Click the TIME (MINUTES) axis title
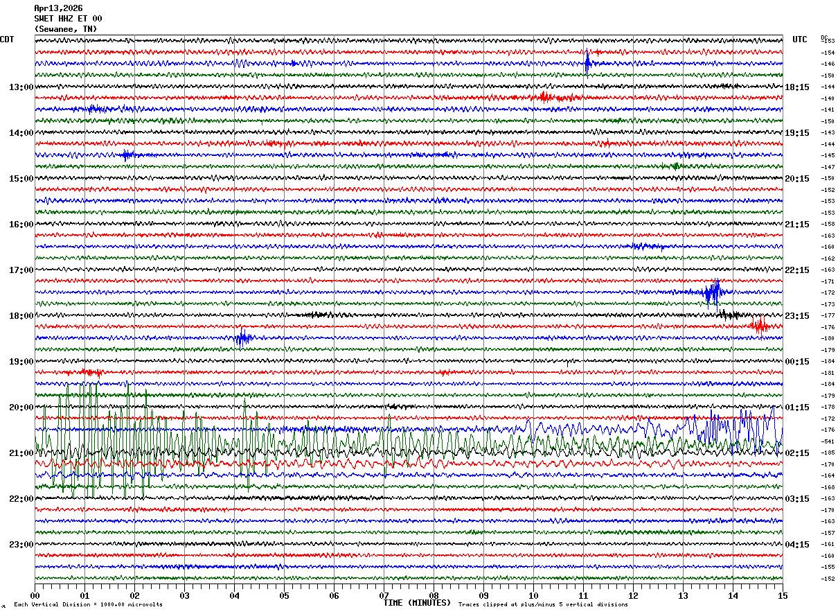 pyautogui.click(x=417, y=603)
